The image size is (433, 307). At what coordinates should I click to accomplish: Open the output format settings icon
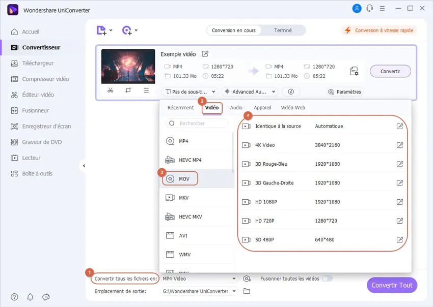[x=354, y=71]
